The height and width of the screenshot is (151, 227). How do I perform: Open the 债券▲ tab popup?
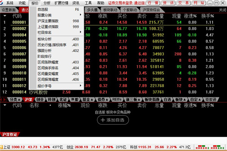pyautogui.click(x=103, y=100)
